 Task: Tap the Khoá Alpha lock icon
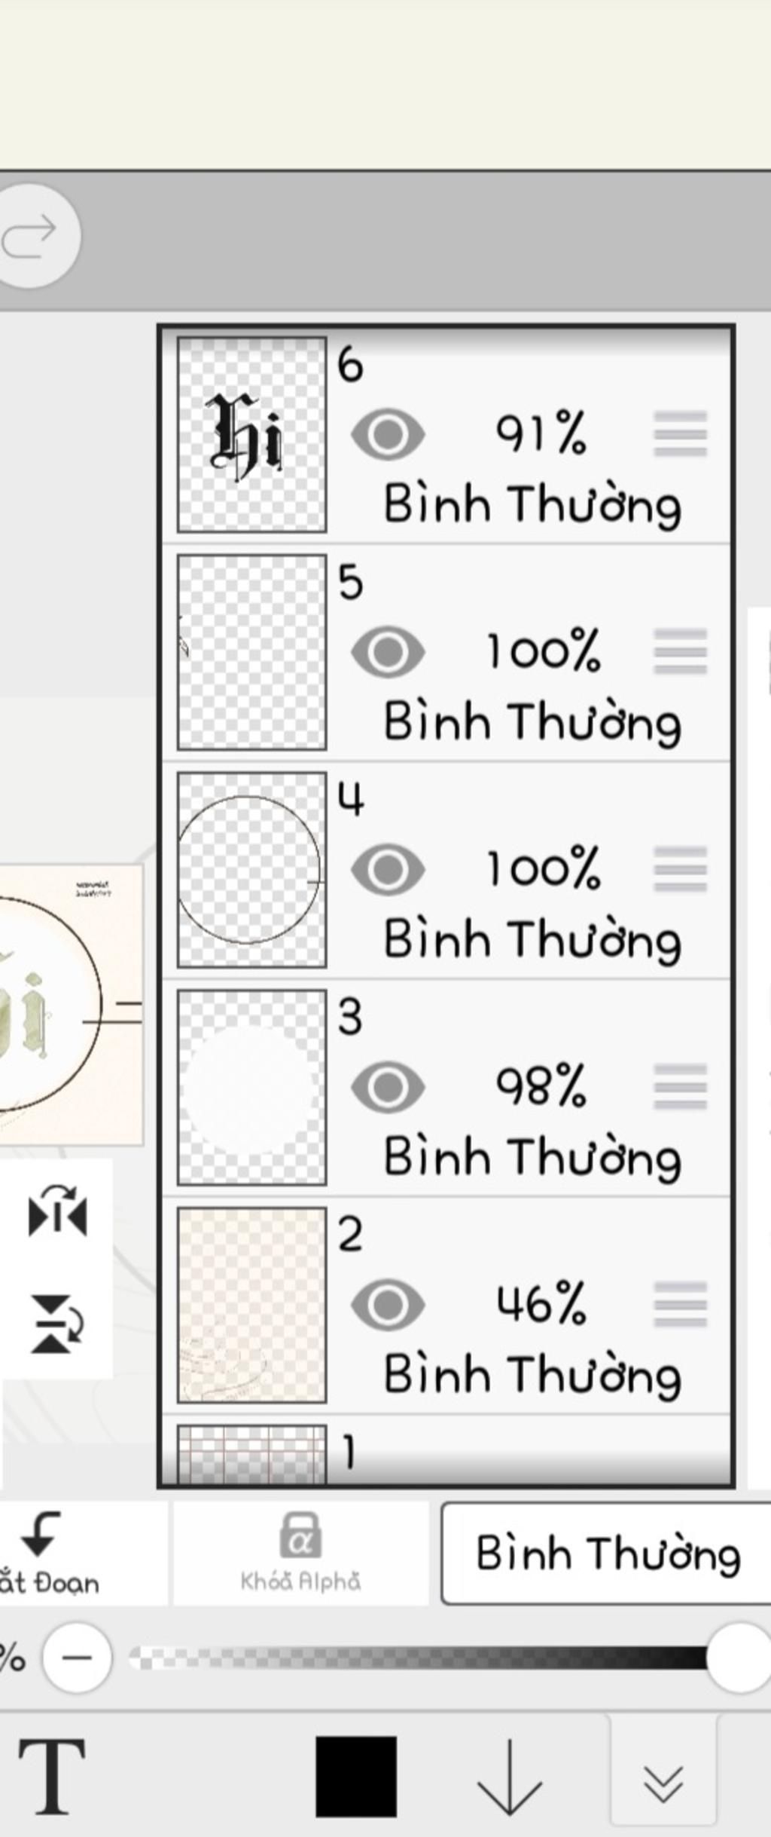pos(300,1552)
